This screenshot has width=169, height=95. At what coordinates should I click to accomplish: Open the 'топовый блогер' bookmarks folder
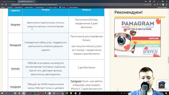click(40, 7)
